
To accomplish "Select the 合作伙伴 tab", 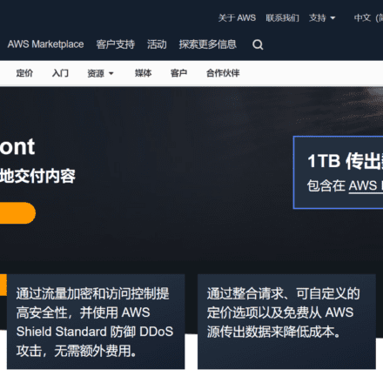I will (223, 73).
